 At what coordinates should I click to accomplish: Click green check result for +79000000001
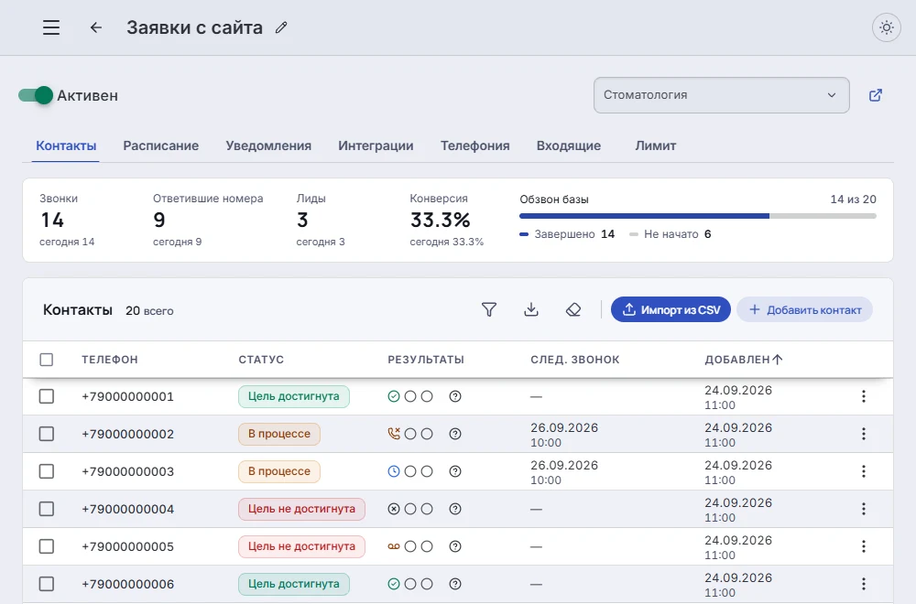point(394,396)
